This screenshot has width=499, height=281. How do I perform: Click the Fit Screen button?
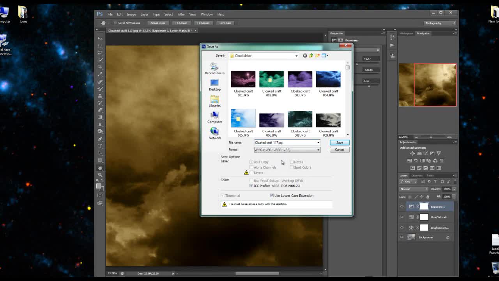(x=181, y=23)
